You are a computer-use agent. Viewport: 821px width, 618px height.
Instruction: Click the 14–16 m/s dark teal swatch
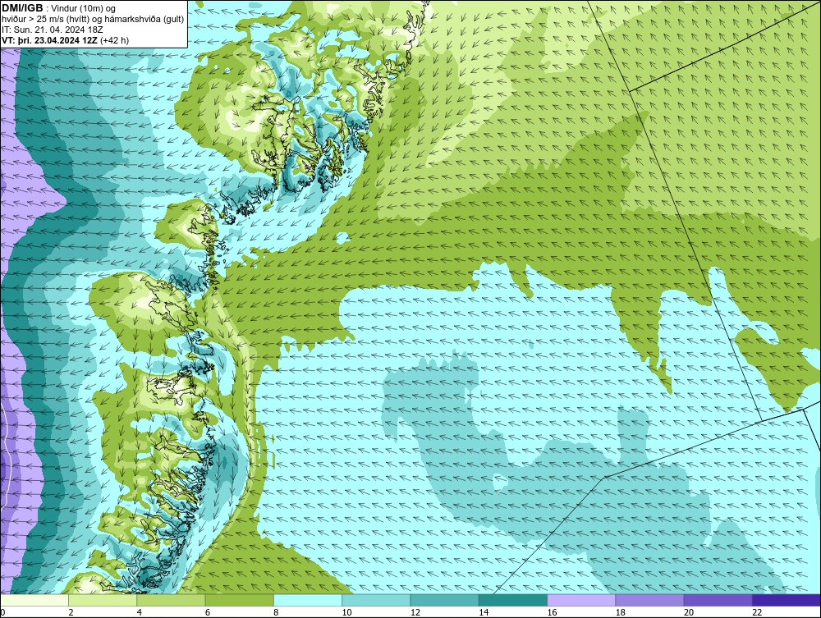pyautogui.click(x=513, y=600)
